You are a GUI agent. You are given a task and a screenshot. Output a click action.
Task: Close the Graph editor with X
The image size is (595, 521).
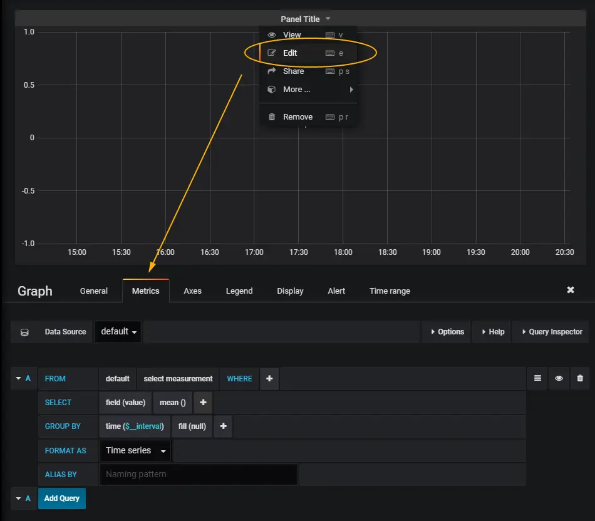[x=571, y=290]
